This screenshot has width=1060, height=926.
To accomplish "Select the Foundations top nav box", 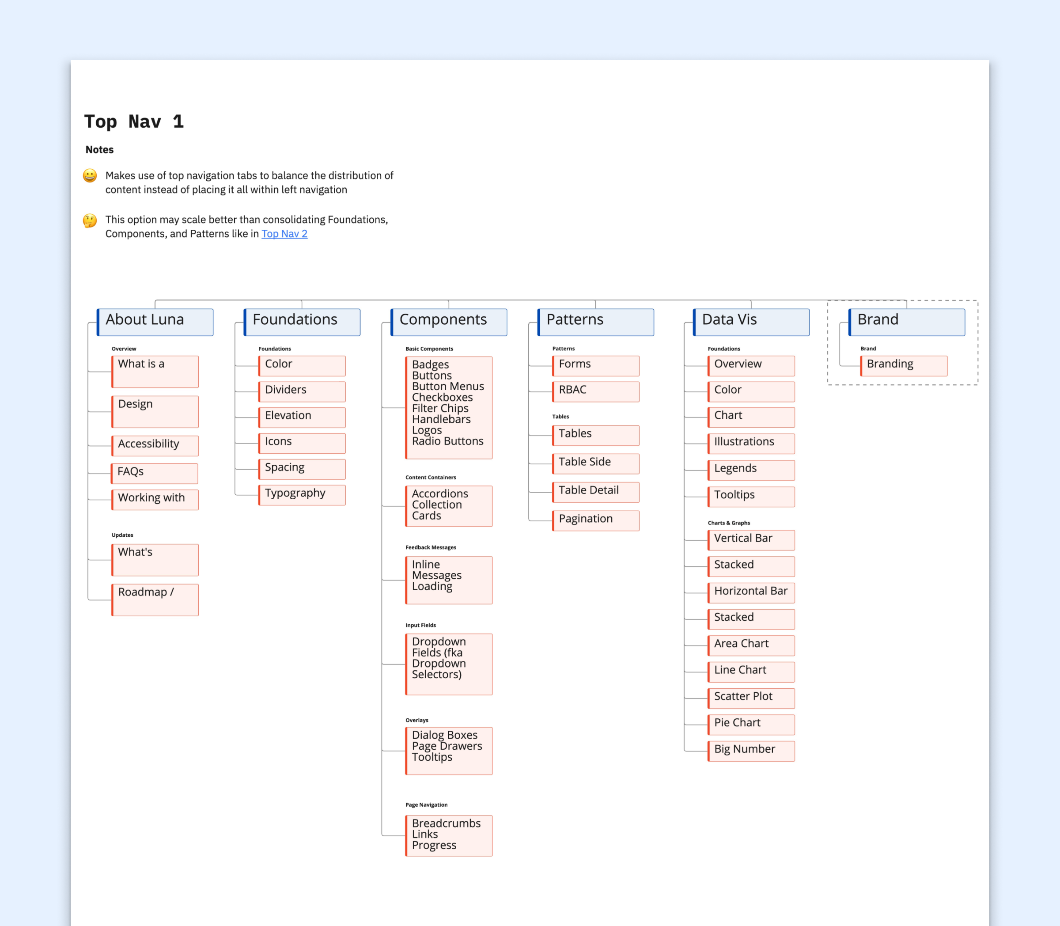I will click(x=302, y=322).
